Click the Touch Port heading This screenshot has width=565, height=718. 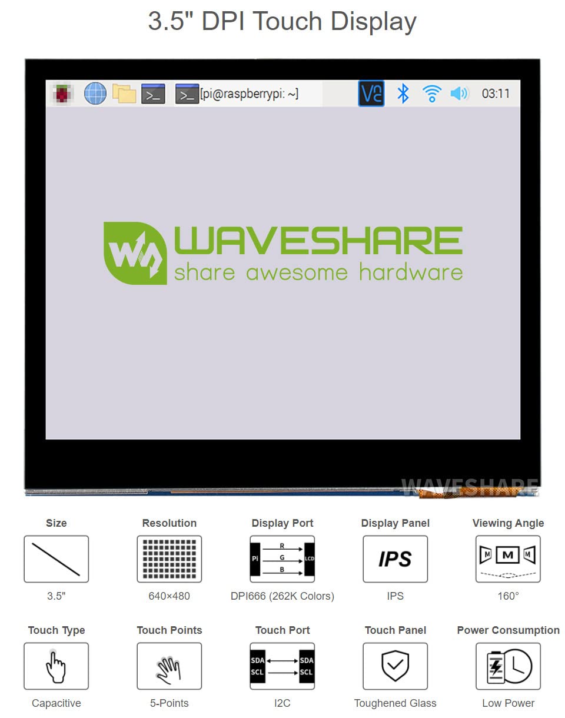282,630
